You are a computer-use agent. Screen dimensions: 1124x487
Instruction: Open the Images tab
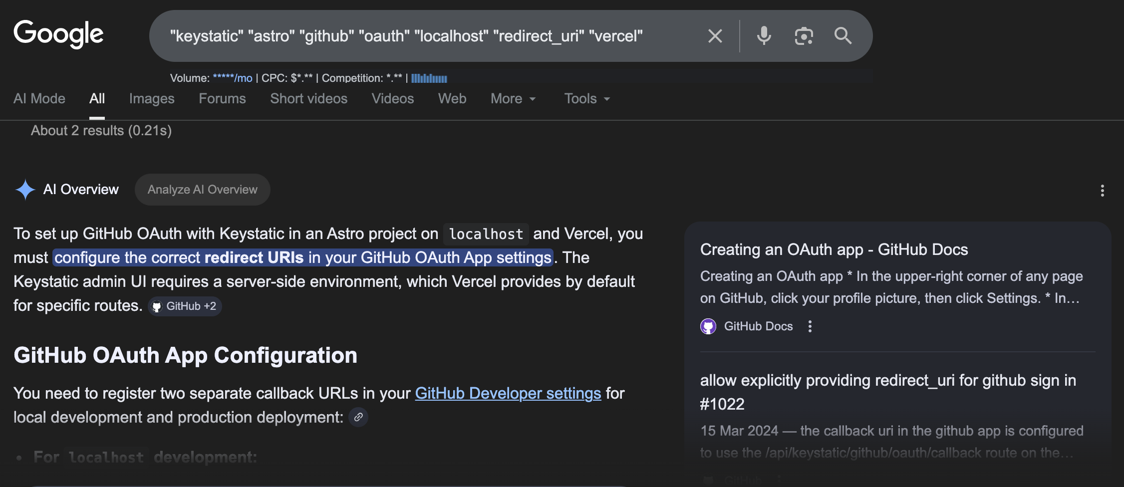pyautogui.click(x=152, y=99)
